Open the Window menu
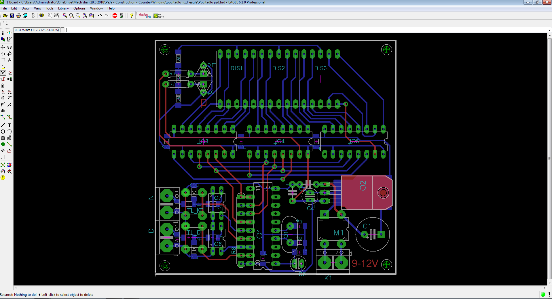Viewport: 552px width, 299px height. tap(96, 8)
